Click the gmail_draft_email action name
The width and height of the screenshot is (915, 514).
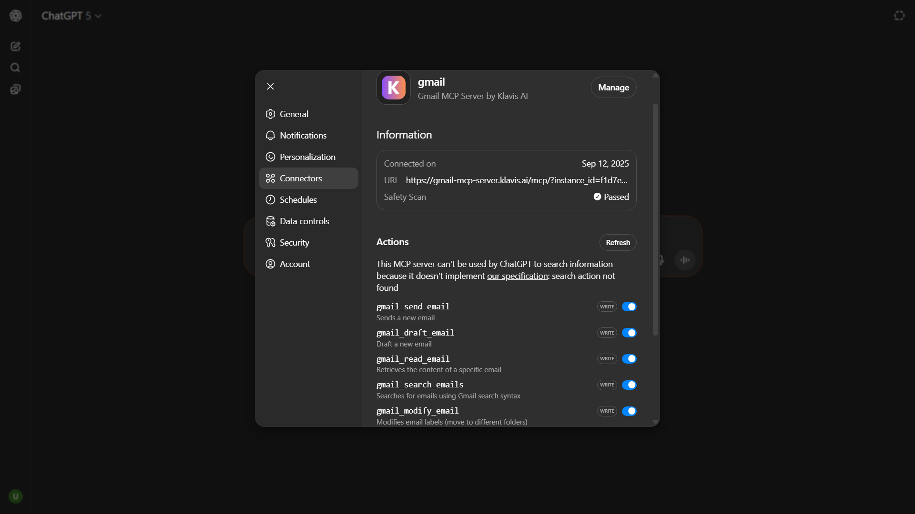415,333
